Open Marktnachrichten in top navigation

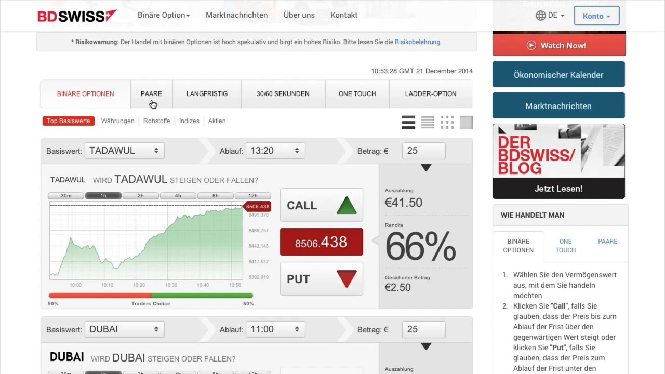(x=236, y=15)
